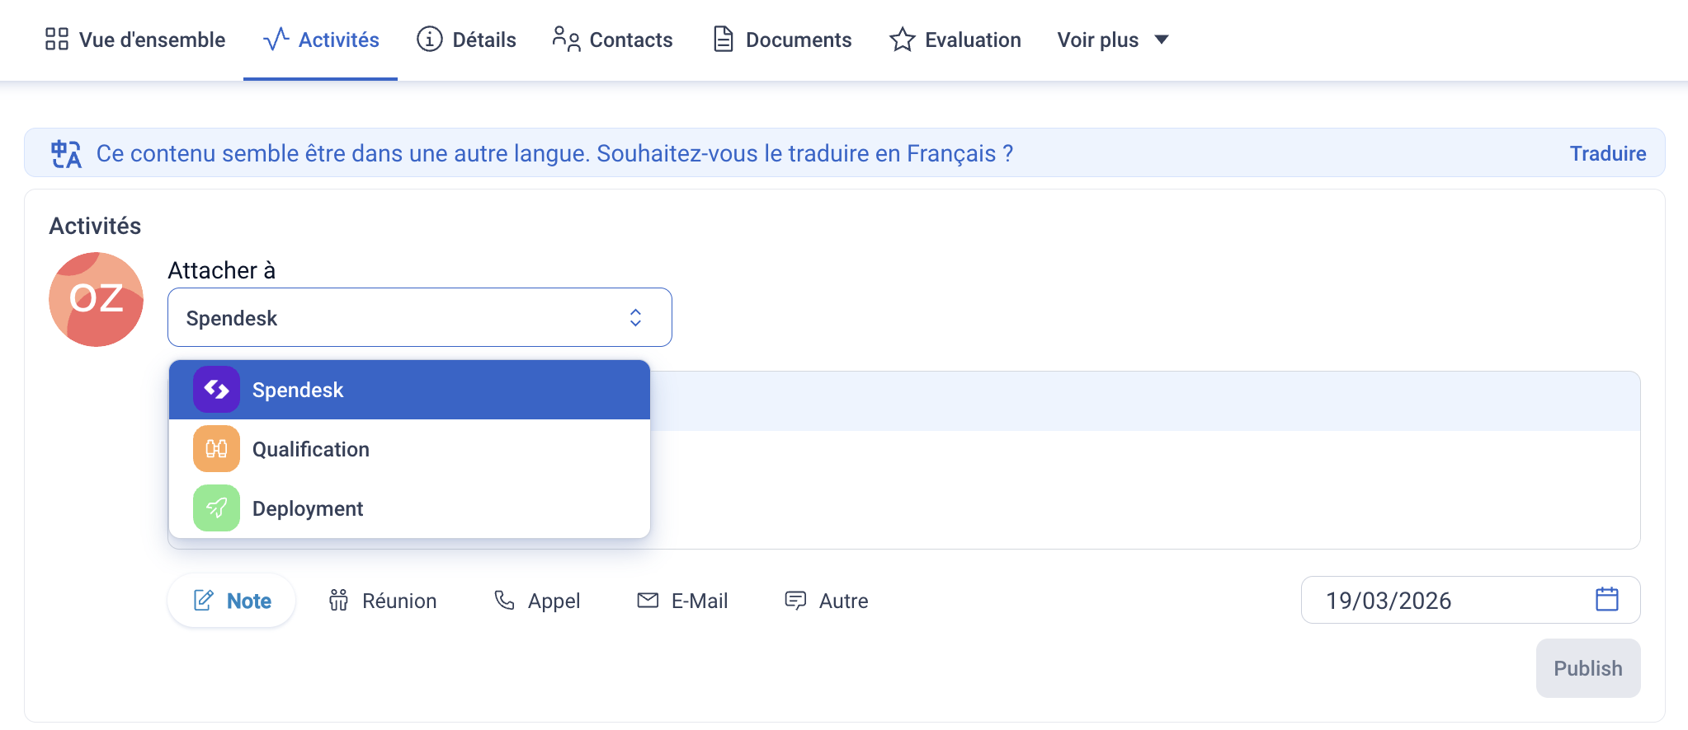This screenshot has width=1688, height=730.
Task: Click the Documents file icon
Action: tap(723, 40)
